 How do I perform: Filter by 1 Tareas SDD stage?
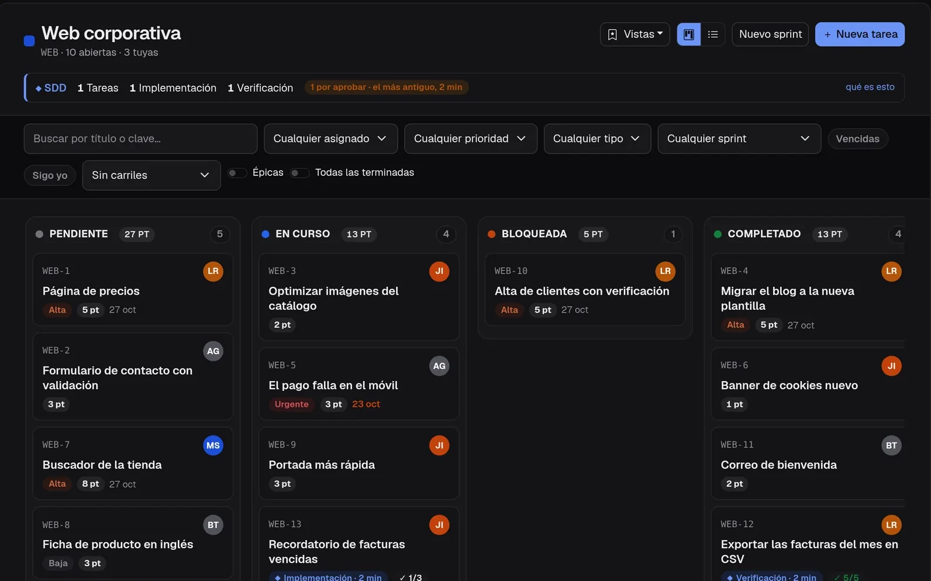pyautogui.click(x=98, y=88)
